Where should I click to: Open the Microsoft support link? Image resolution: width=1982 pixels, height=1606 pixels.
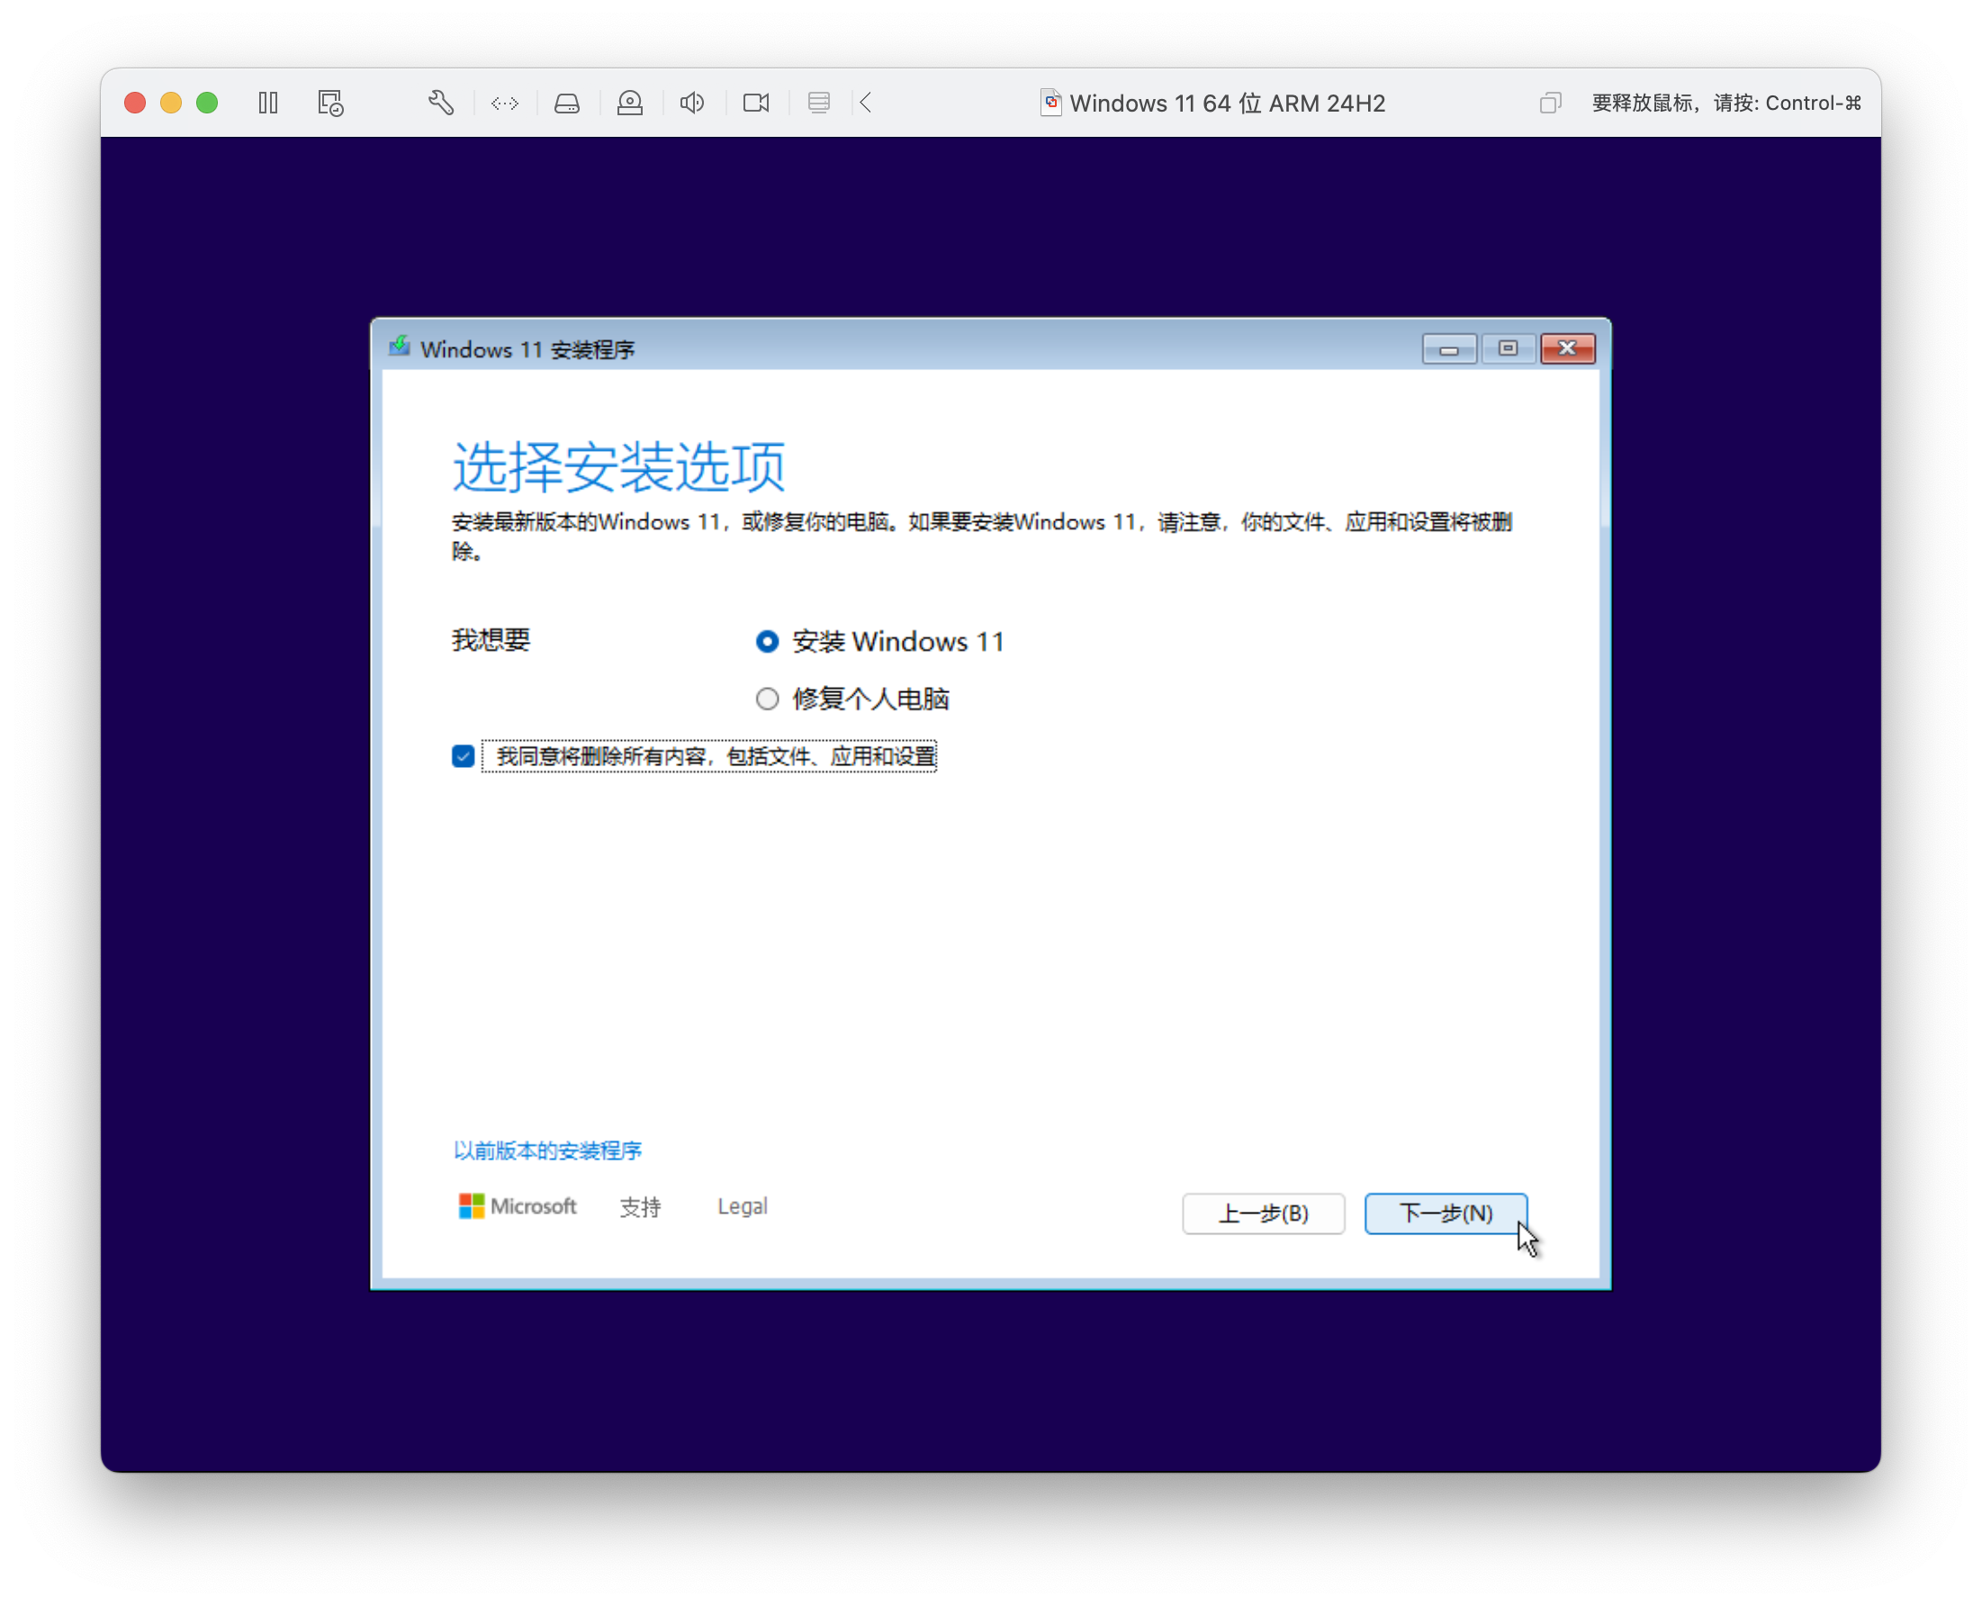pyautogui.click(x=640, y=1206)
